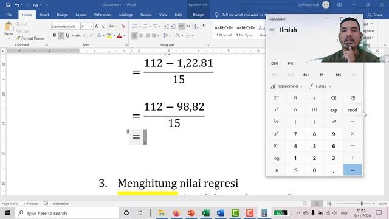Screen dimensions: 389x219
Task: Share the document
Action: click(375, 15)
